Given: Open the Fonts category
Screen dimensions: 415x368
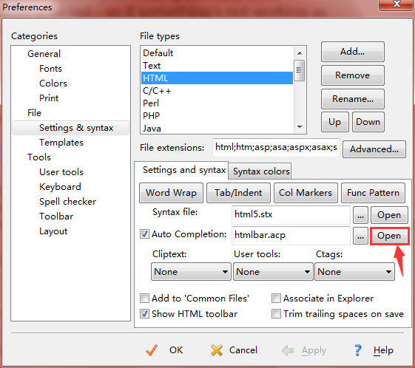Looking at the screenshot, I should [x=50, y=69].
